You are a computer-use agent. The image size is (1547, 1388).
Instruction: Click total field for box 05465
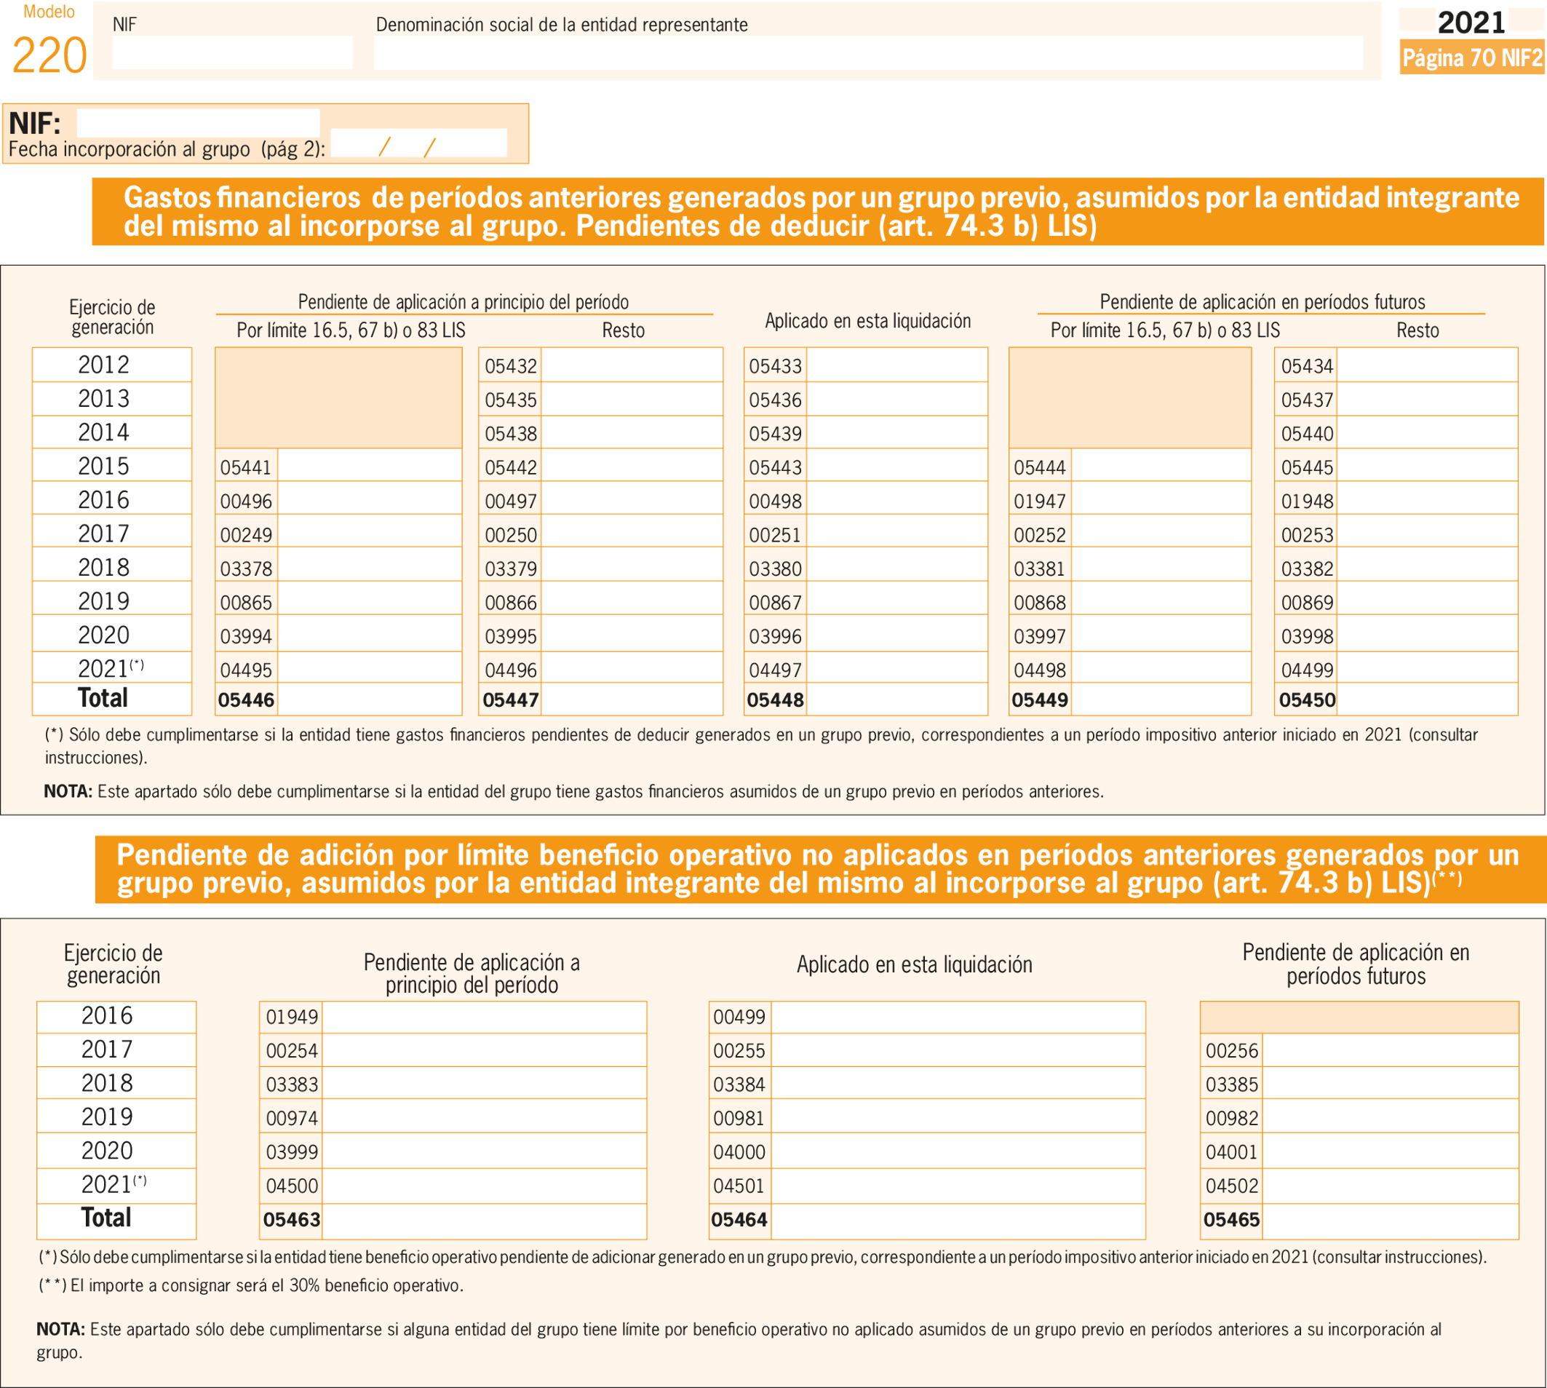1390,1221
